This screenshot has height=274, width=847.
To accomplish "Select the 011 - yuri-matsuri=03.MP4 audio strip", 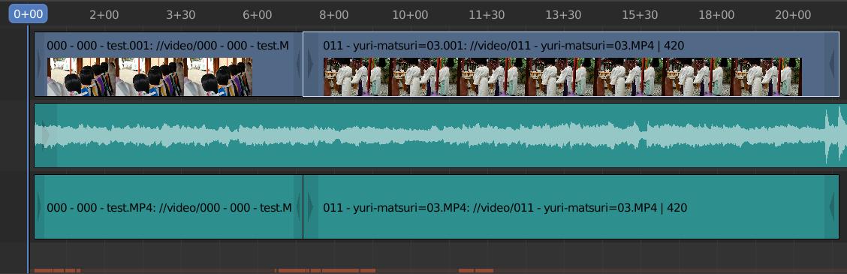I will (x=571, y=206).
